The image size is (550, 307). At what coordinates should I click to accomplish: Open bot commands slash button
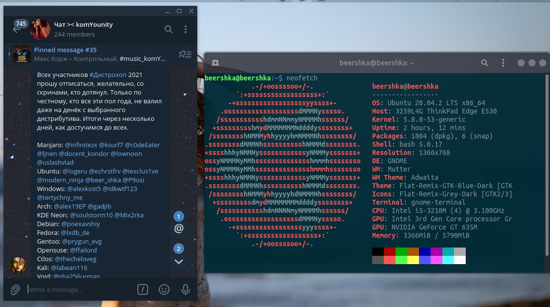(x=142, y=289)
